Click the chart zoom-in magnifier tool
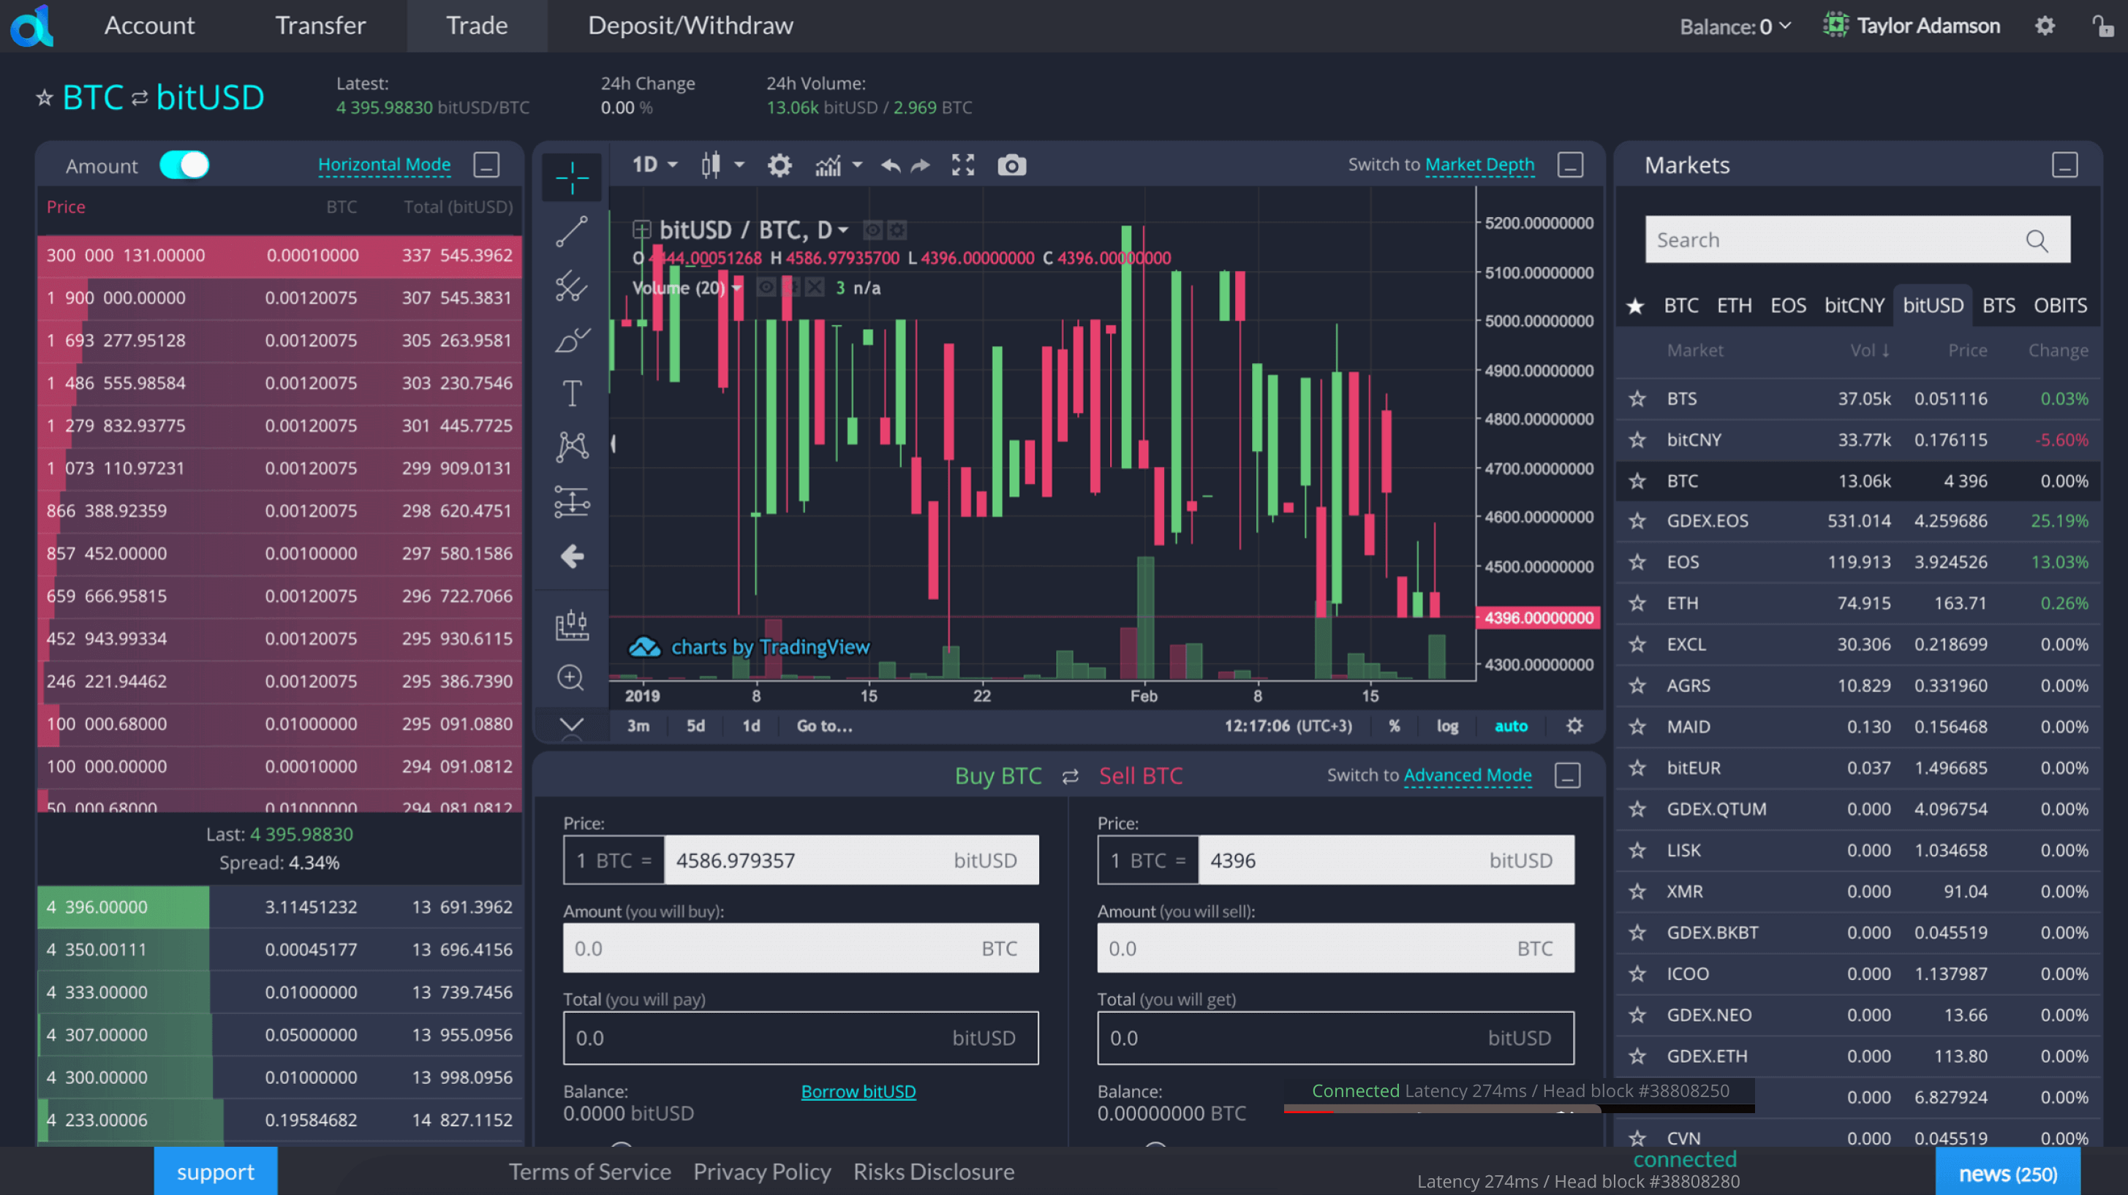The height and width of the screenshot is (1195, 2128). pos(571,678)
